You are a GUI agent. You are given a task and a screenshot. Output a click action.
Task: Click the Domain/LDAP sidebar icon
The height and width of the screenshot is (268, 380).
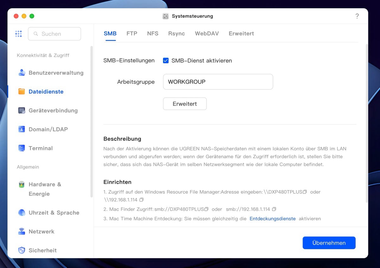(x=22, y=129)
